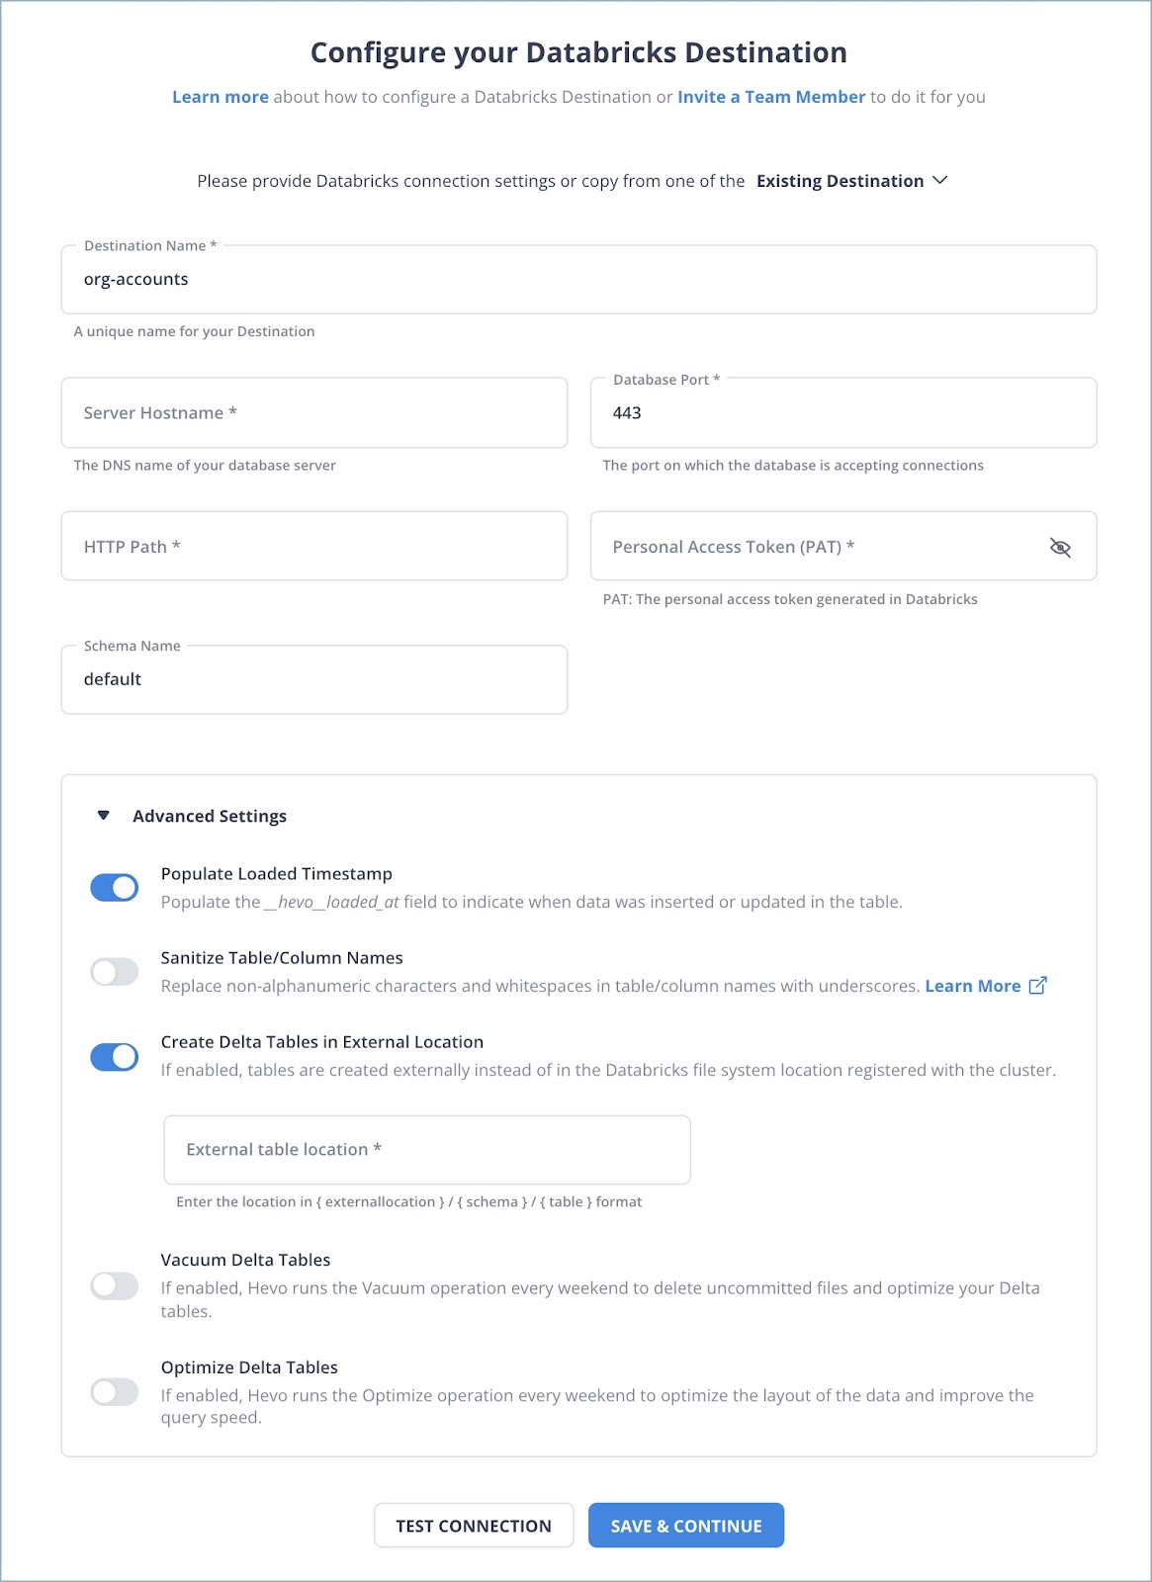
Task: Open the Learn more link in header
Action: [x=220, y=97]
